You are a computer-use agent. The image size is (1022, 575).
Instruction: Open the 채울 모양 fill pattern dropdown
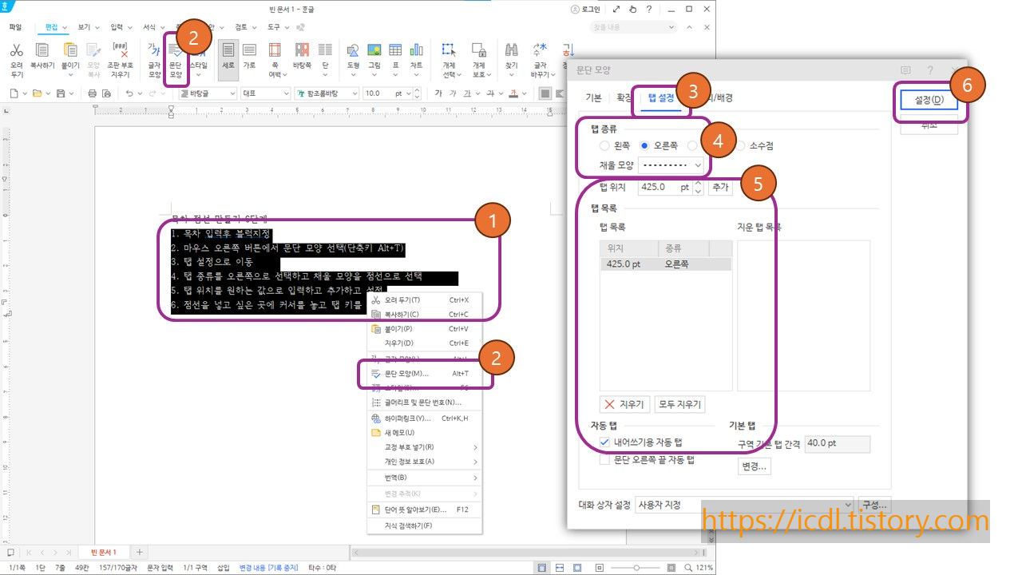click(x=672, y=165)
